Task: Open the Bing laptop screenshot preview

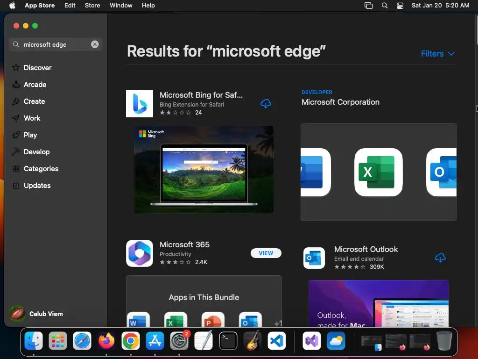Action: click(204, 169)
